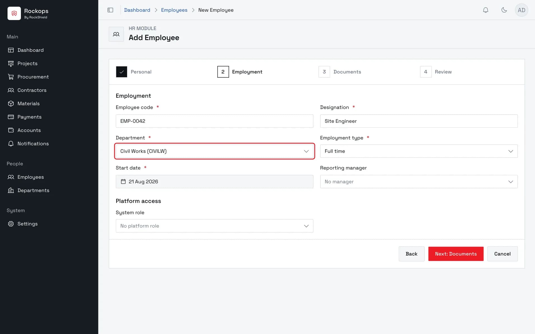Viewport: 535px width, 334px height.
Task: Click the HR MODULE label
Action: pos(142,28)
